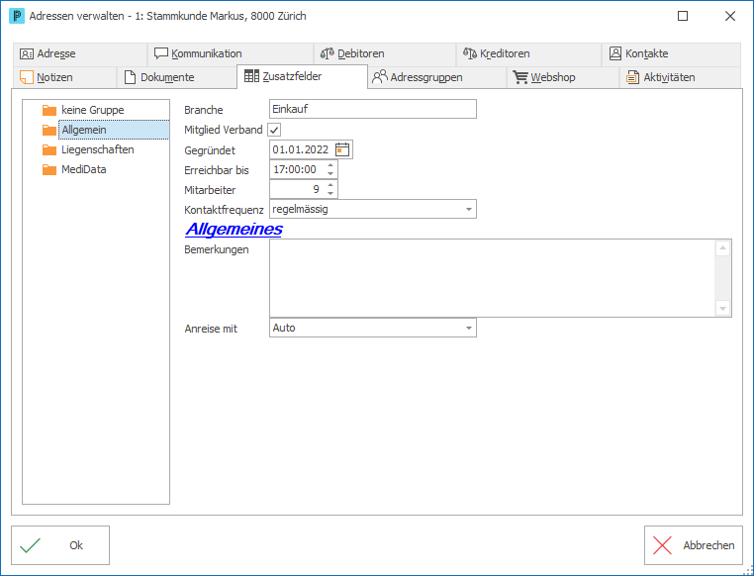
Task: Click the folder icon next to Allgemein
Action: point(49,131)
